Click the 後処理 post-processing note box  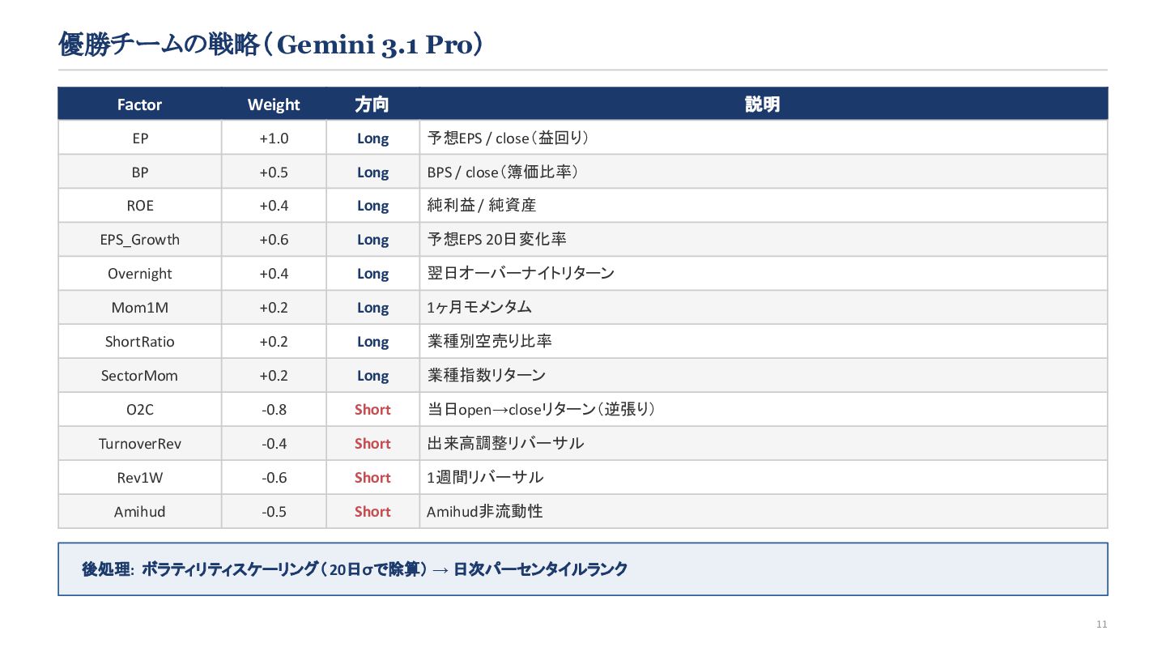pos(583,569)
